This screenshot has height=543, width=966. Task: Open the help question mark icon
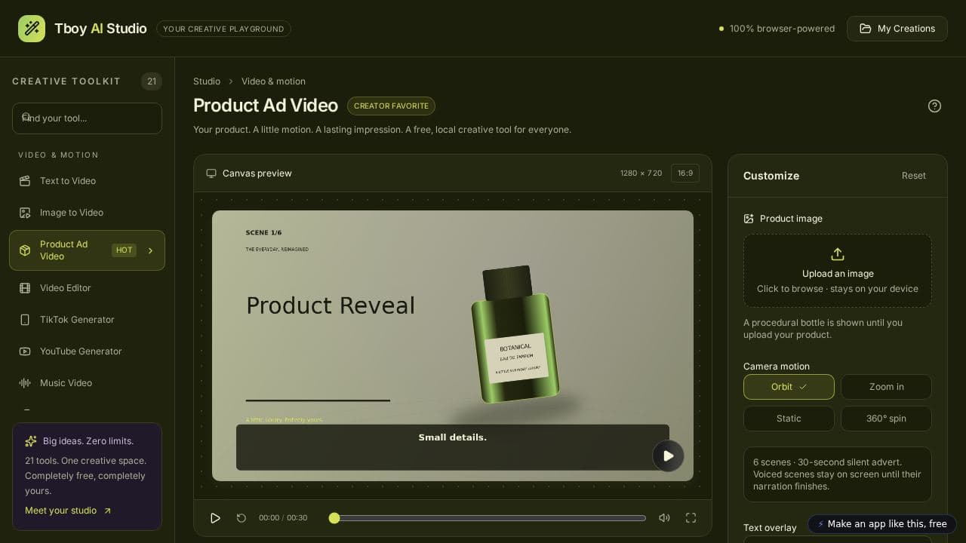934,106
